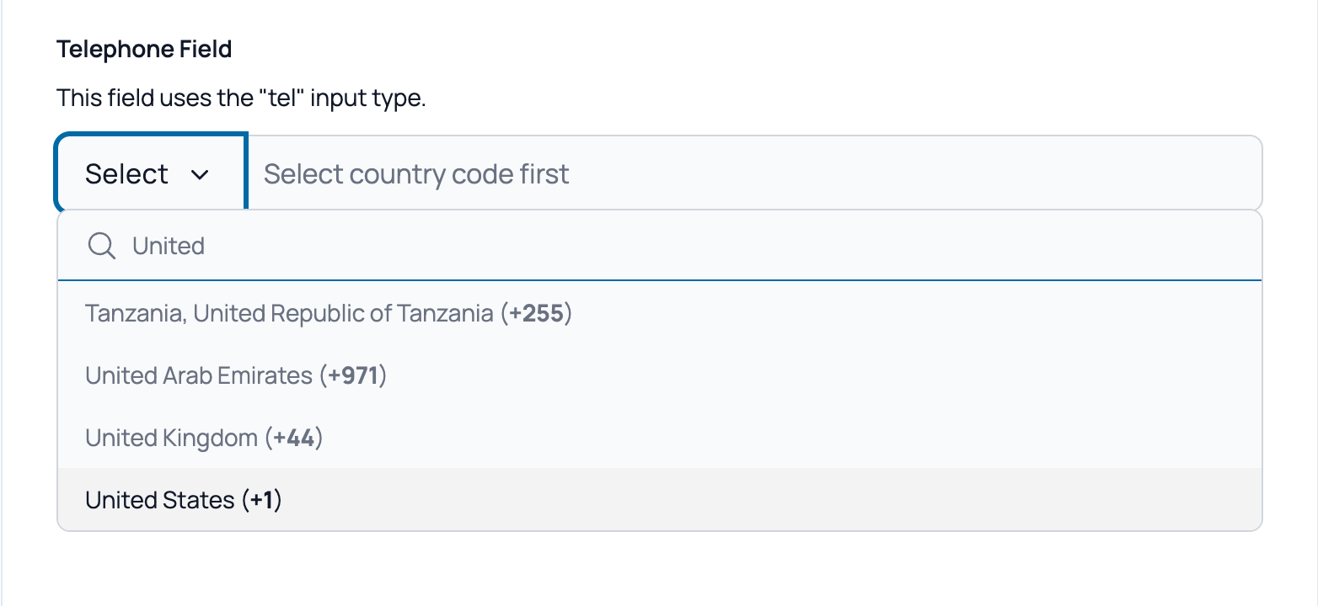Click the "tel" input type description text
The height and width of the screenshot is (606, 1318).
[241, 98]
